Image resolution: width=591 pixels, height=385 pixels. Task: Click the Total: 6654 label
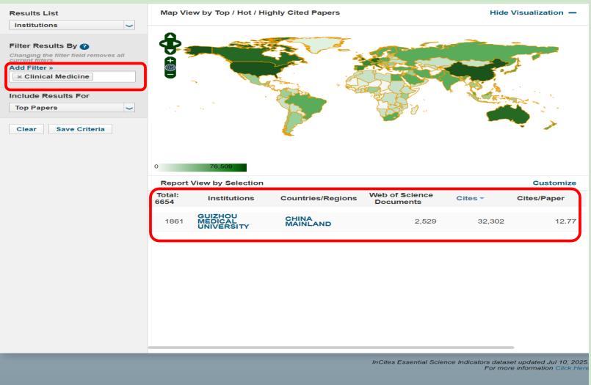[167, 198]
